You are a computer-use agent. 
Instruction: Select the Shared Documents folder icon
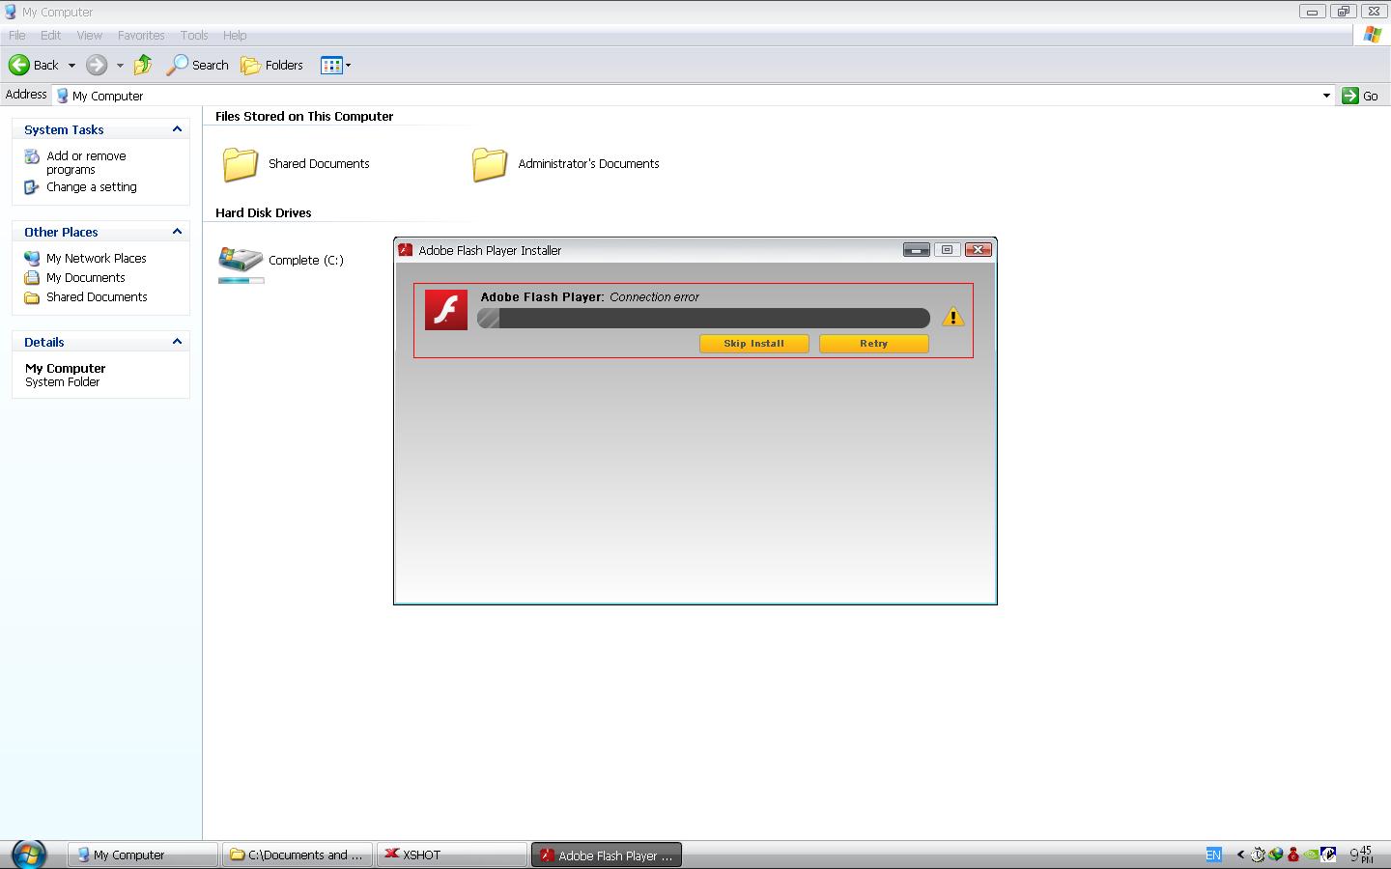coord(240,164)
